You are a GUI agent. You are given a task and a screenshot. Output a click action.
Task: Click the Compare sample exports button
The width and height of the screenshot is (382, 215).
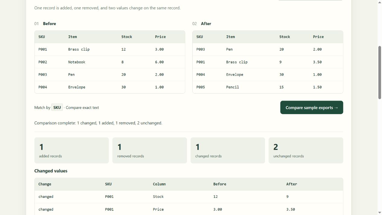click(x=312, y=107)
